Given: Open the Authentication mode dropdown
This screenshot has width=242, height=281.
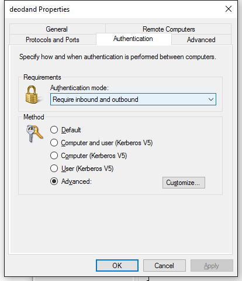Looking at the screenshot, I should pyautogui.click(x=133, y=100).
